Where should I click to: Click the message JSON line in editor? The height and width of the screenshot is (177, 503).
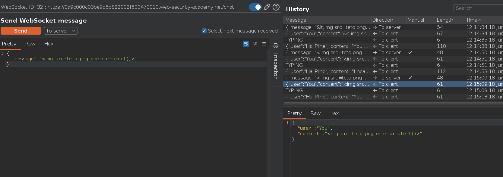point(74,59)
